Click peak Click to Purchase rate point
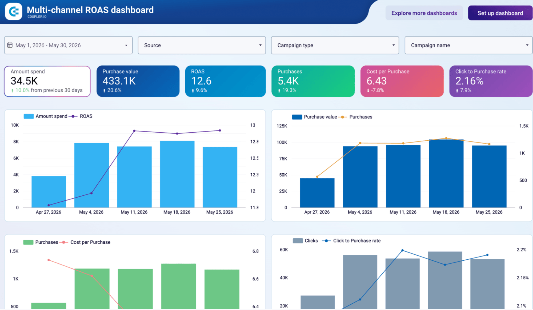This screenshot has height=310, width=533. (402, 250)
